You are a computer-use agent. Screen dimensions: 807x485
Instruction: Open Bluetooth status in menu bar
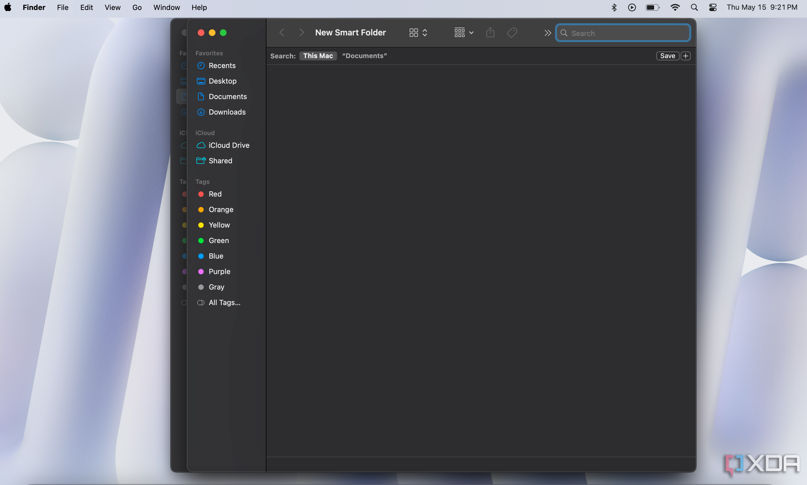614,7
